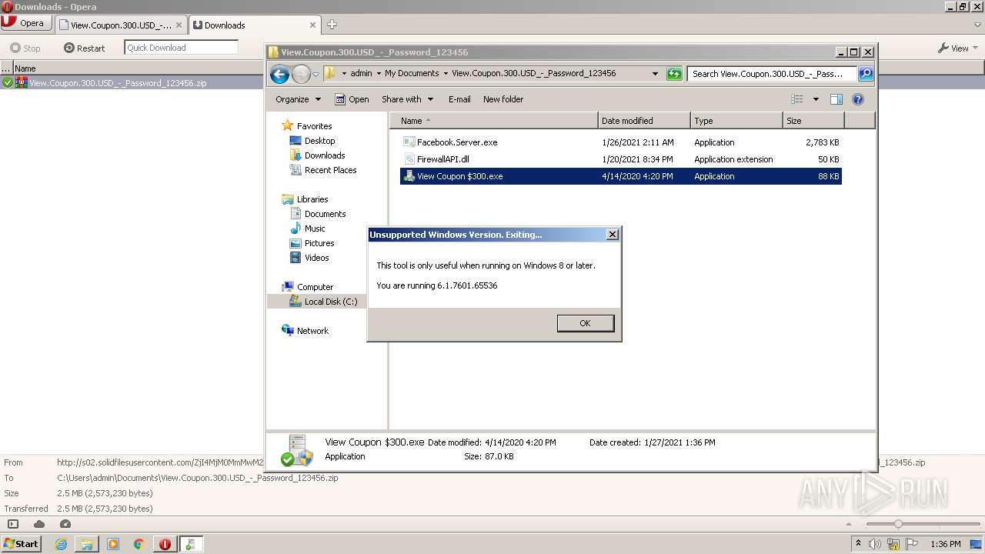
Task: Sort by Date modified column header
Action: 644,121
